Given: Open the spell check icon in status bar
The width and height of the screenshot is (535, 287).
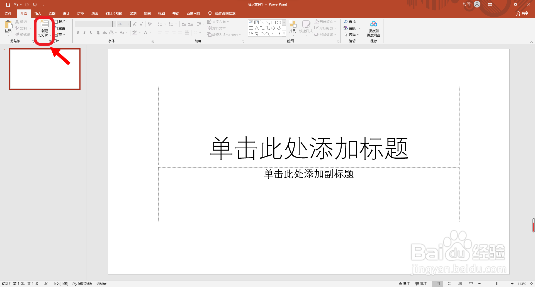Looking at the screenshot, I should [x=45, y=284].
